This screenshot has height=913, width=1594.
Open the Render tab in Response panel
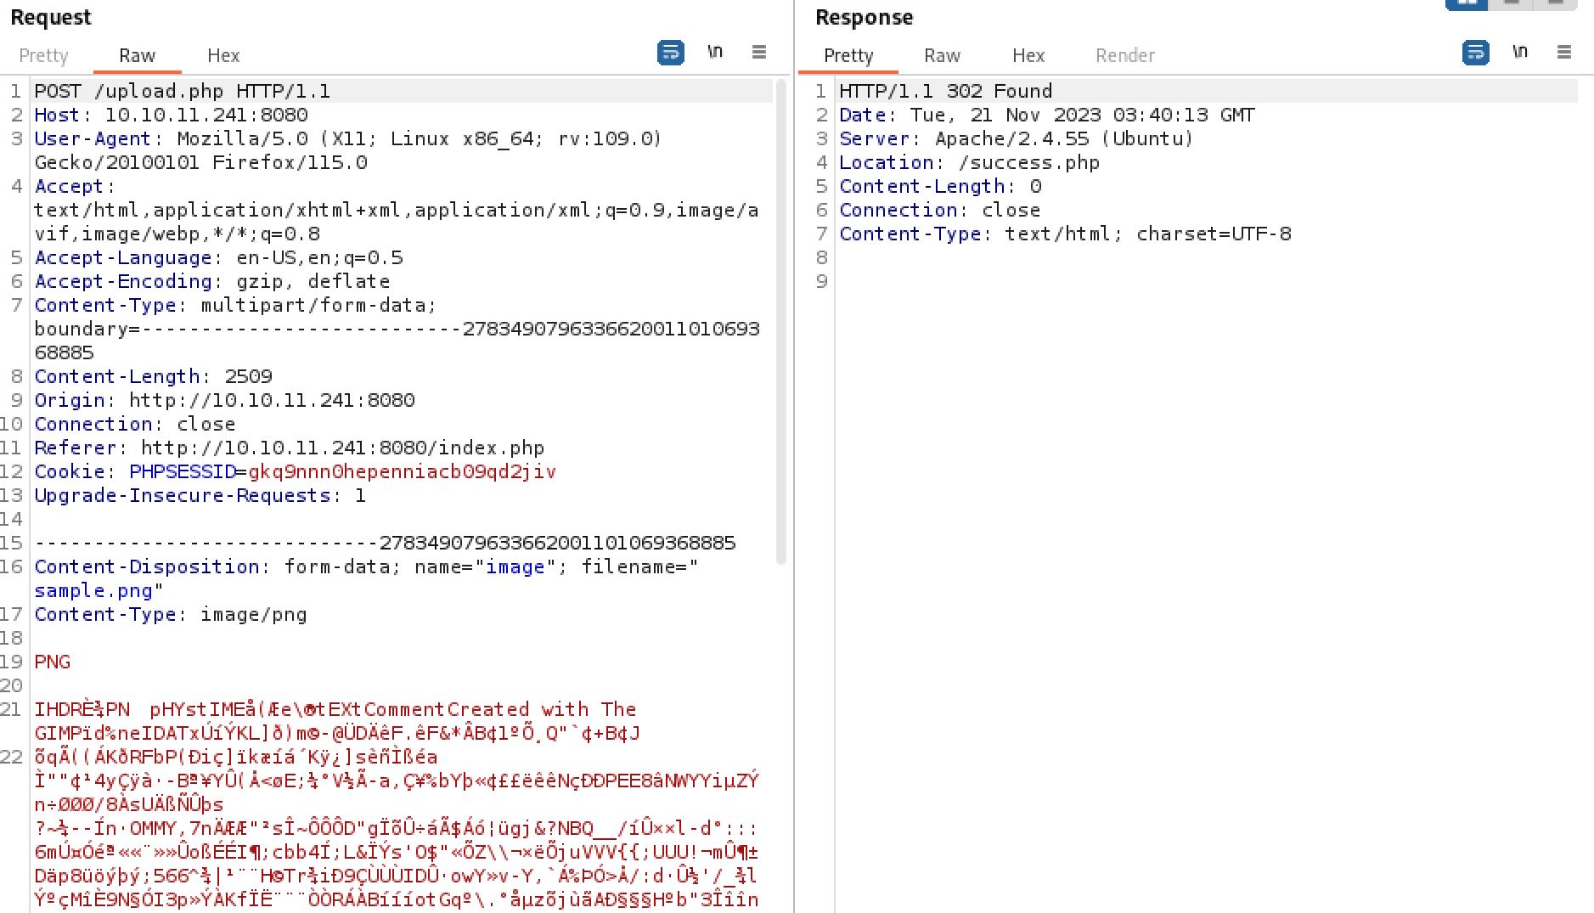[1124, 56]
